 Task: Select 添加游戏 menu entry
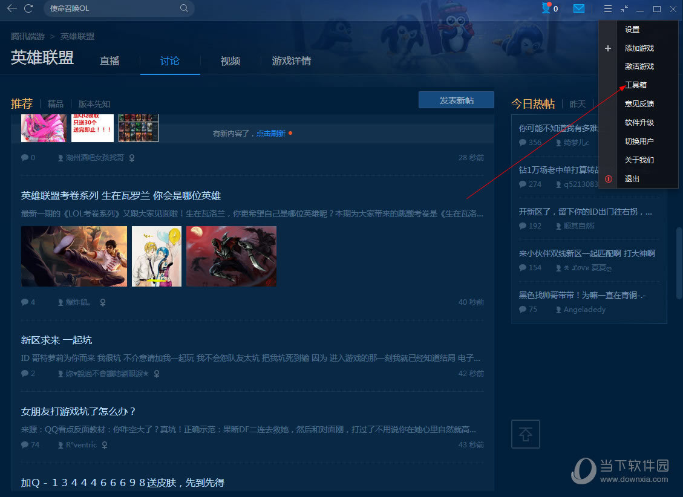tap(639, 48)
